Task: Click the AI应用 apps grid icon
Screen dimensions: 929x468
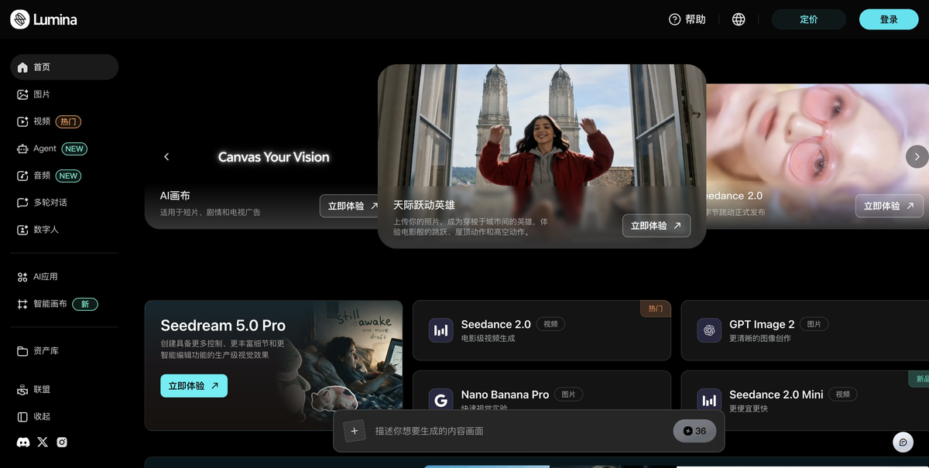Action: 22,277
